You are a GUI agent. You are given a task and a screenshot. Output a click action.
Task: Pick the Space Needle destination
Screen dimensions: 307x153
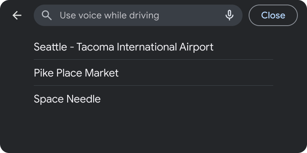67,99
